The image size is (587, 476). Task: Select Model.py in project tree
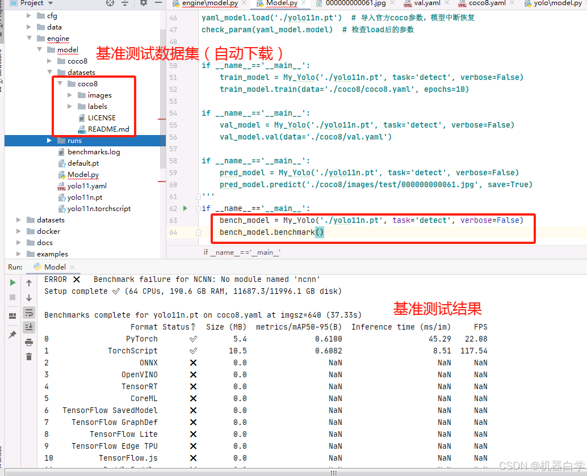tap(83, 174)
